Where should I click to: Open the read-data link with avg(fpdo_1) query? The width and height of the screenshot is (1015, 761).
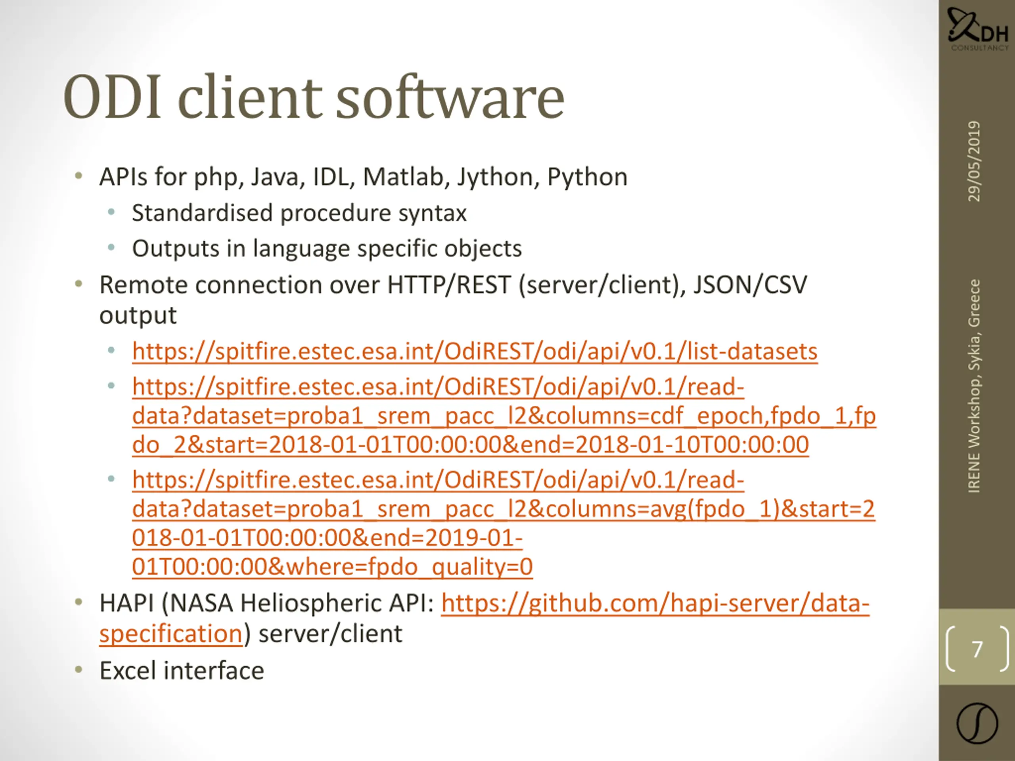tap(504, 524)
